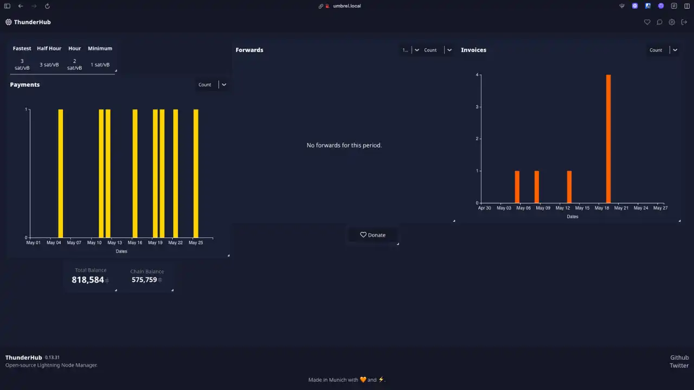Log out using the sign-out icon
Screen dimensions: 694x390
click(684, 22)
